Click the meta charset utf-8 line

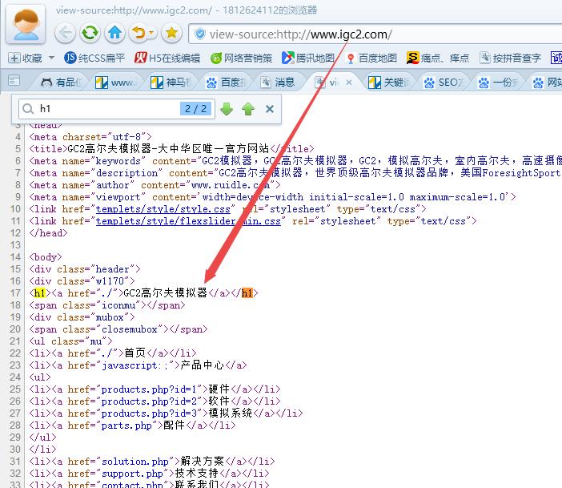pos(90,137)
